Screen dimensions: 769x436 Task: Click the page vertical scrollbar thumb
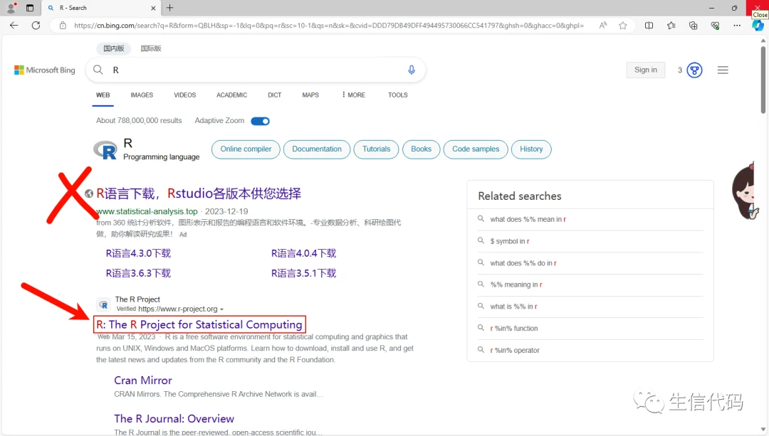(763, 81)
